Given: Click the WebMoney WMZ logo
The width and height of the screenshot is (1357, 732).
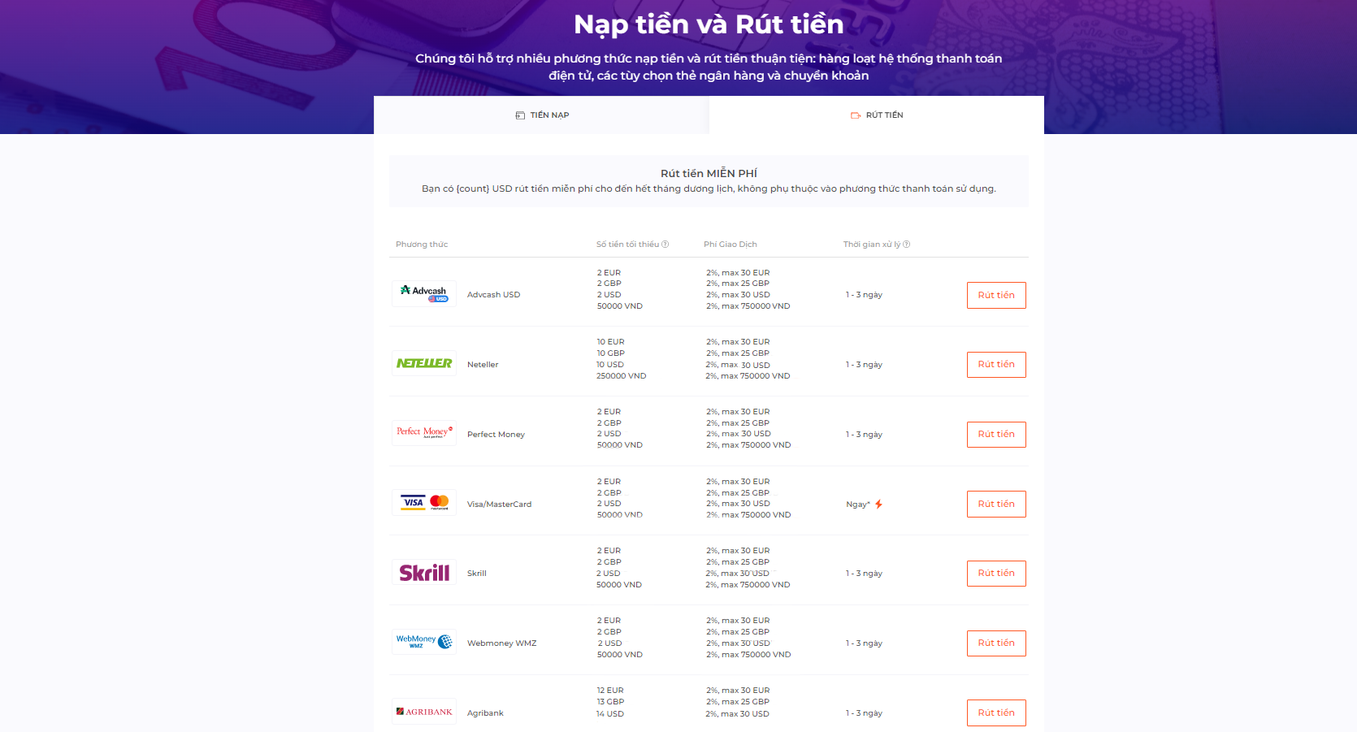Looking at the screenshot, I should [x=424, y=642].
